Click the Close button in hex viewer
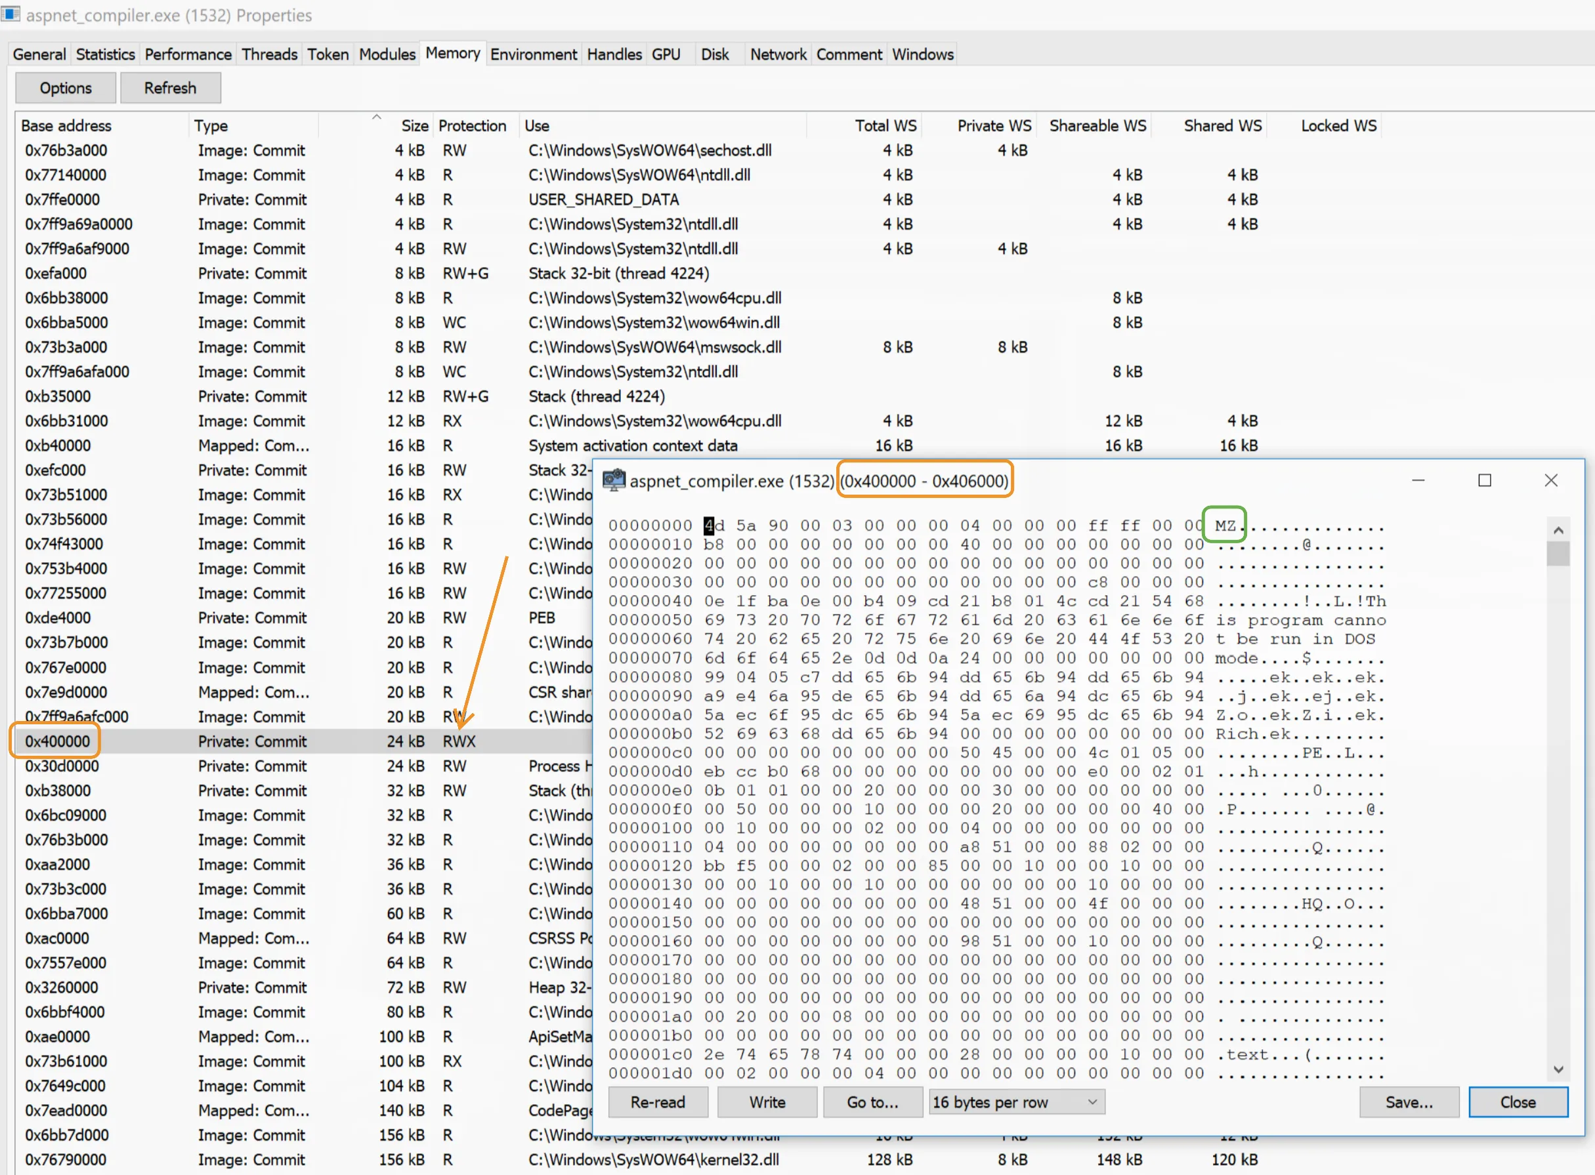This screenshot has width=1595, height=1175. coord(1518,1102)
